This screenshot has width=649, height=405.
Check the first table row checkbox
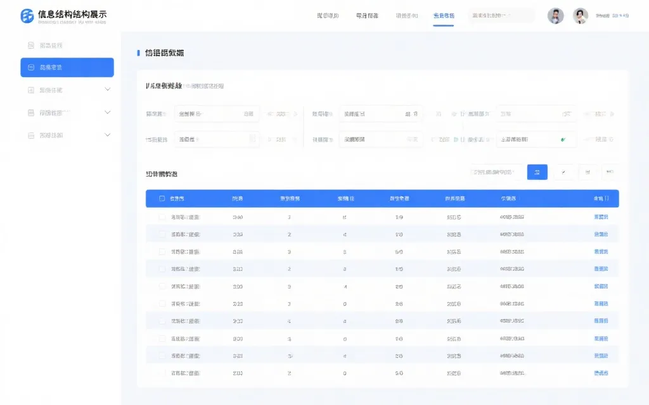(x=162, y=217)
